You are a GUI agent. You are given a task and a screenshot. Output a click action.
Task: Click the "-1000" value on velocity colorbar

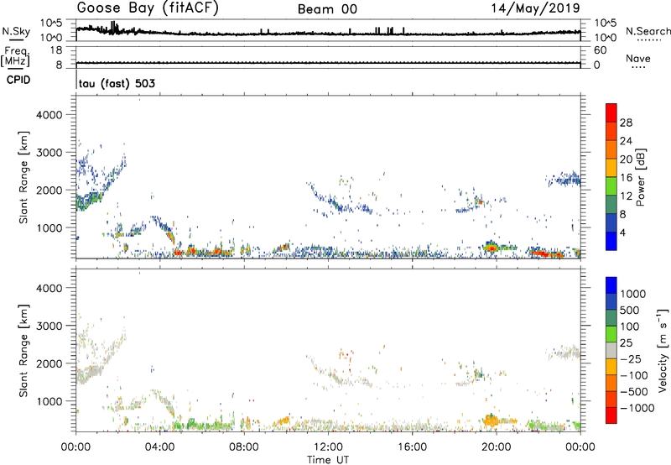click(x=637, y=408)
